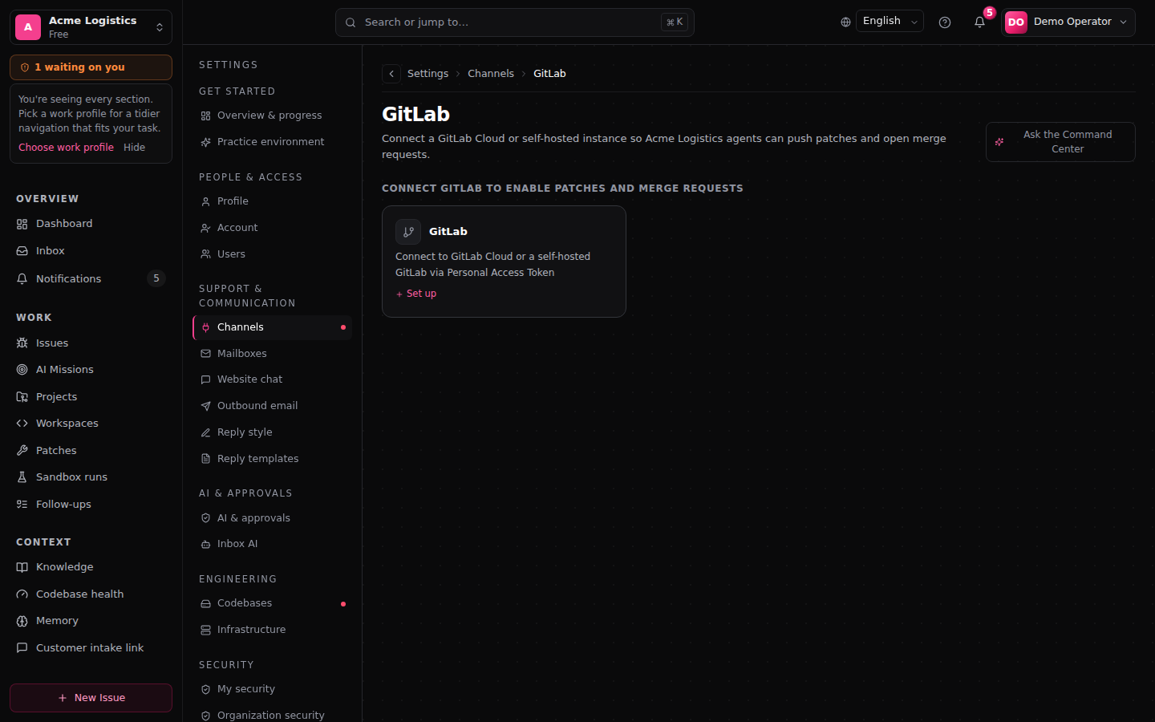Click the notifications count badge 5
The height and width of the screenshot is (722, 1155).
point(156,278)
